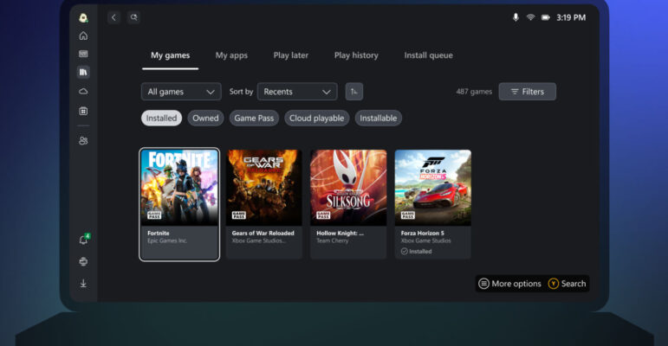Open the profile avatar in sidebar
Image resolution: width=668 pixels, height=346 pixels.
[x=83, y=18]
